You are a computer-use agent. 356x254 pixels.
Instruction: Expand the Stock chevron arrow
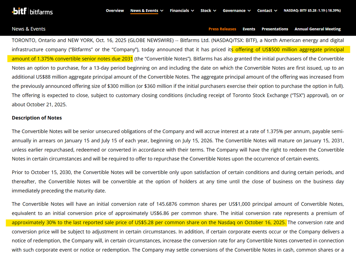click(215, 11)
